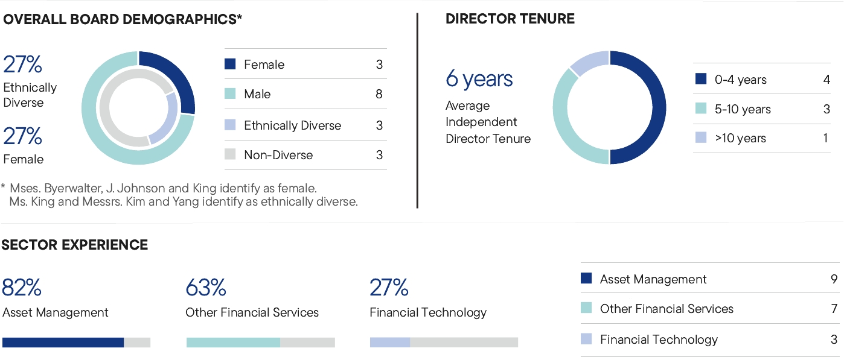
Task: Click the Sector Experience heading
Action: pyautogui.click(x=75, y=245)
